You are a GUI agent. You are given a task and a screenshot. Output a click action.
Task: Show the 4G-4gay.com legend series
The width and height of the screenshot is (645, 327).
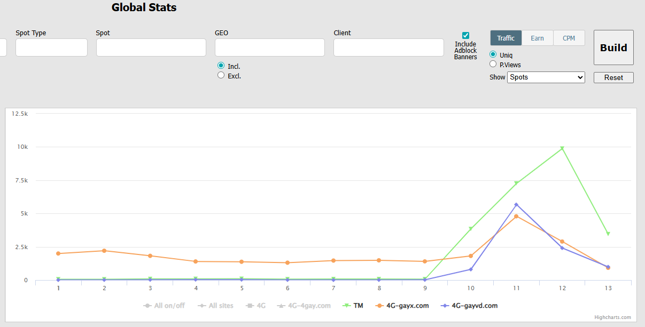304,306
